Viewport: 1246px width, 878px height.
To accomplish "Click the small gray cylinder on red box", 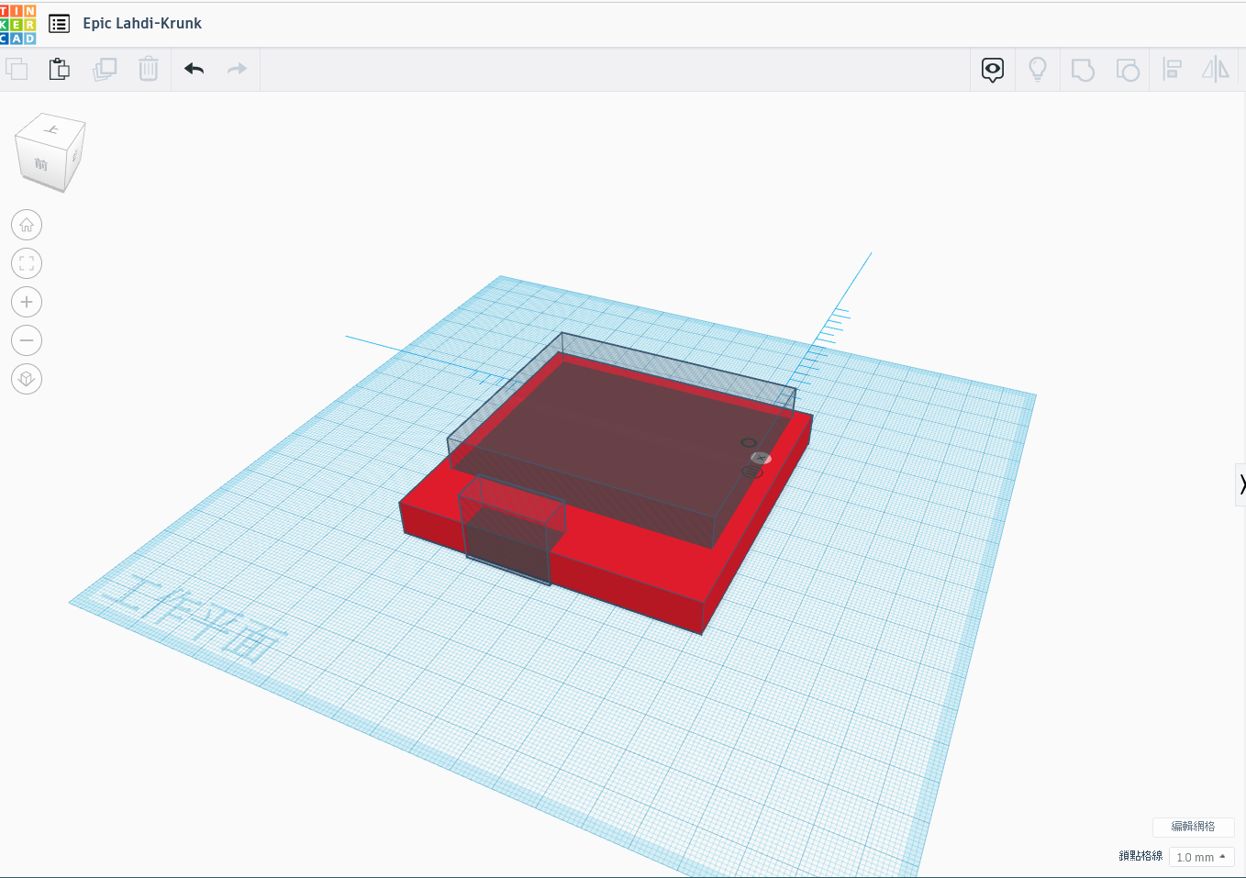I will pyautogui.click(x=761, y=458).
